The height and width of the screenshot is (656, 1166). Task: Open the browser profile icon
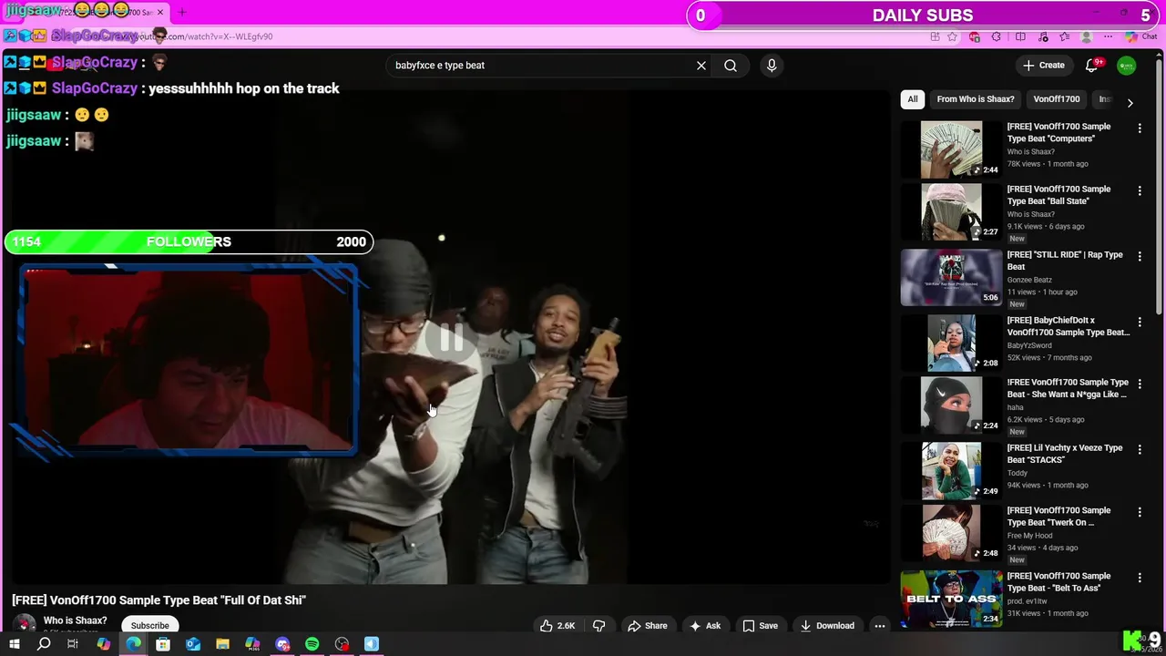(x=1086, y=36)
